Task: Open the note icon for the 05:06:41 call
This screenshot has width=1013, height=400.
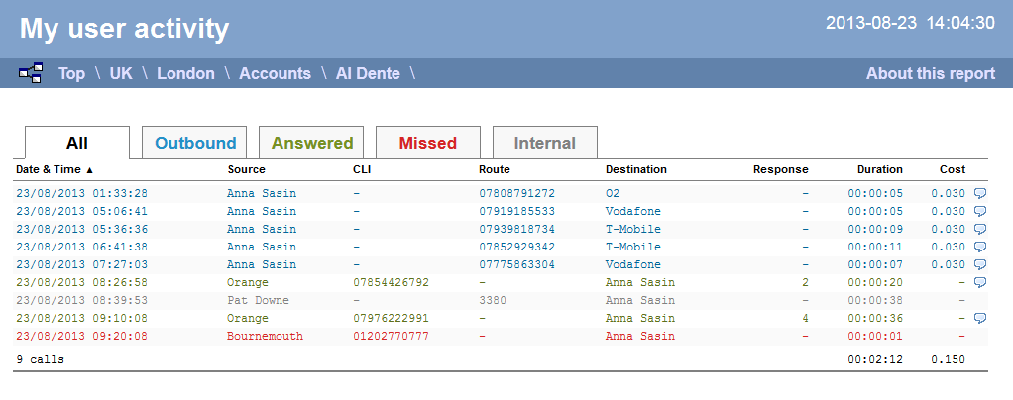Action: click(x=979, y=211)
